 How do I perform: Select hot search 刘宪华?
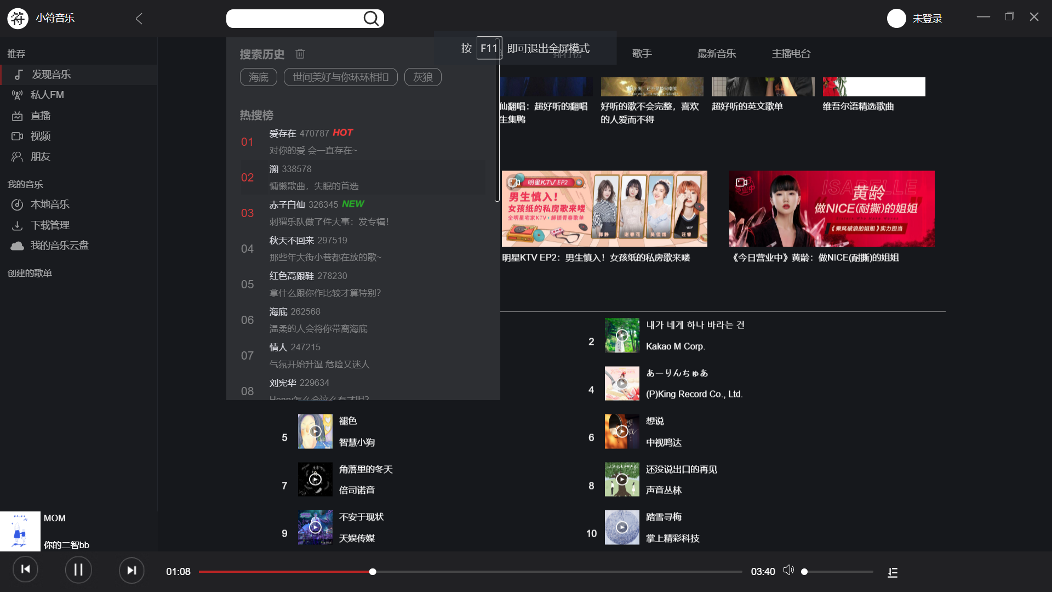click(x=363, y=388)
